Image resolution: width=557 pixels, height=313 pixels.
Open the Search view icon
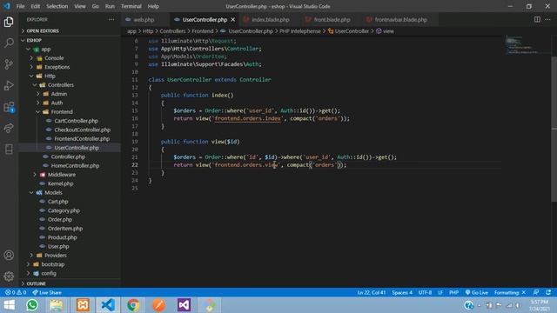pyautogui.click(x=9, y=43)
